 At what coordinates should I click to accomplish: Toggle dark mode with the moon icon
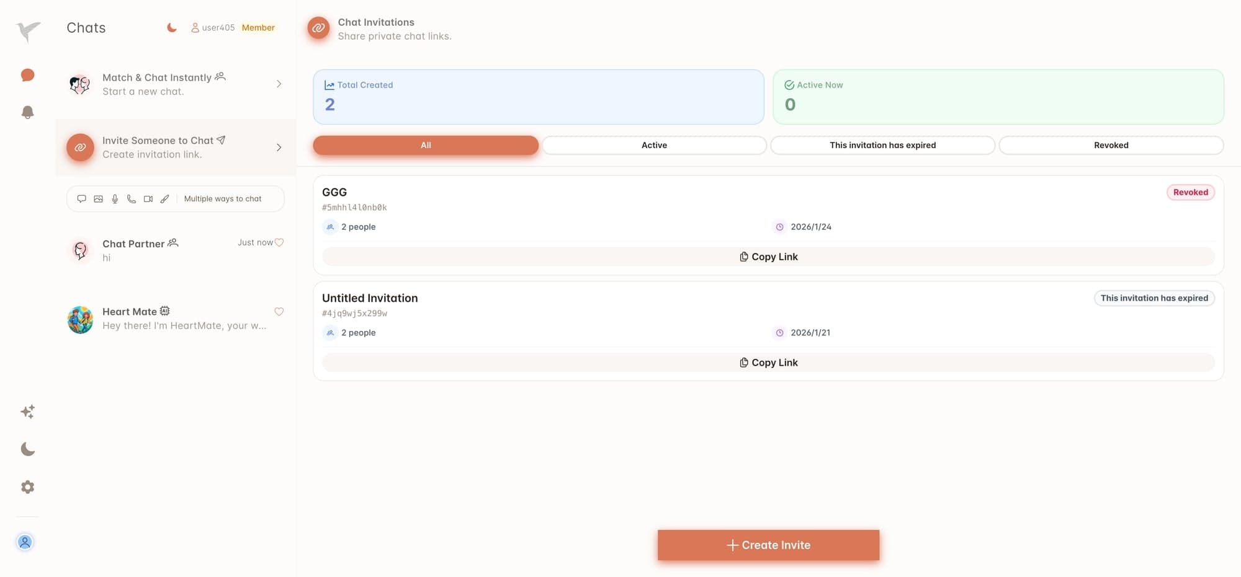(27, 449)
